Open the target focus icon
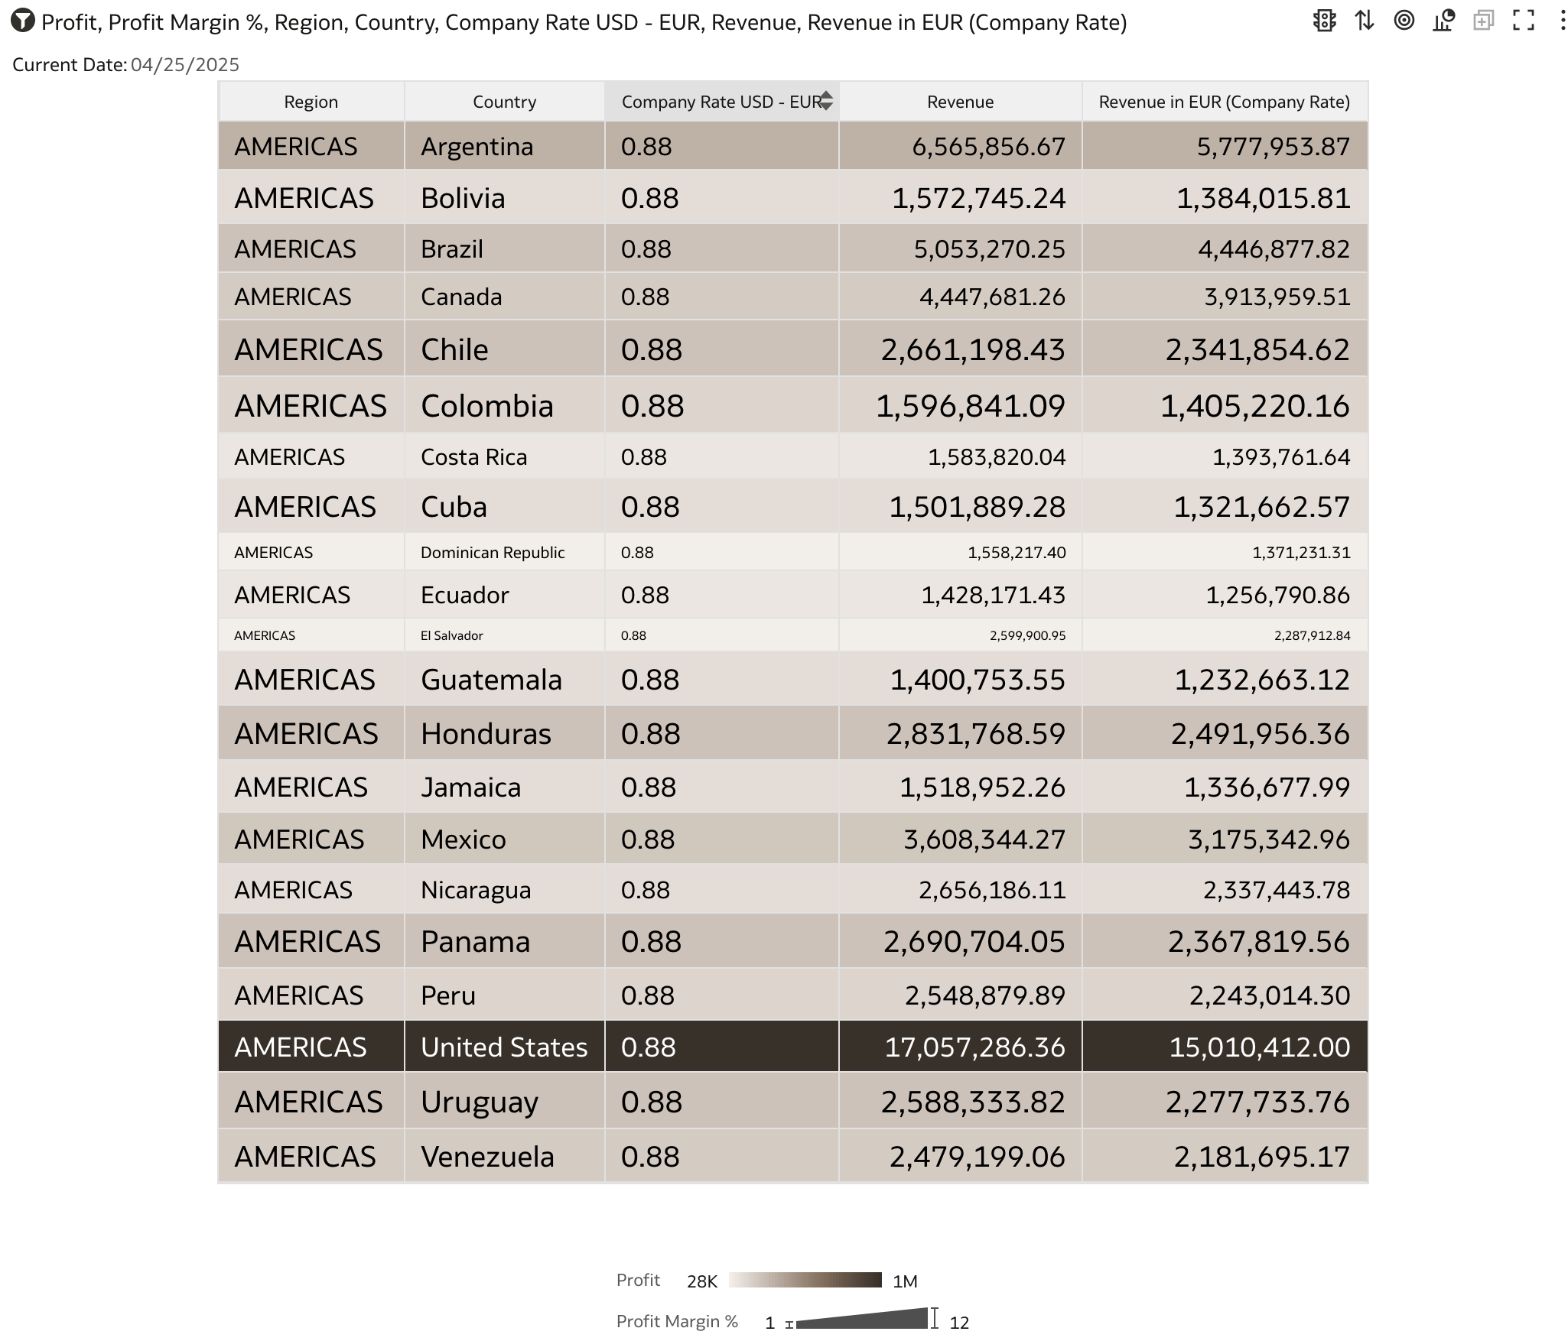1568x1341 pixels. (1404, 21)
